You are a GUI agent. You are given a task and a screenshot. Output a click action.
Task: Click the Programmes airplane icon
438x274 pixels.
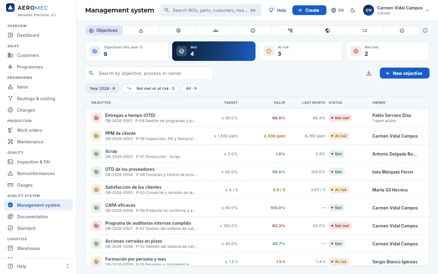pyautogui.click(x=10, y=67)
